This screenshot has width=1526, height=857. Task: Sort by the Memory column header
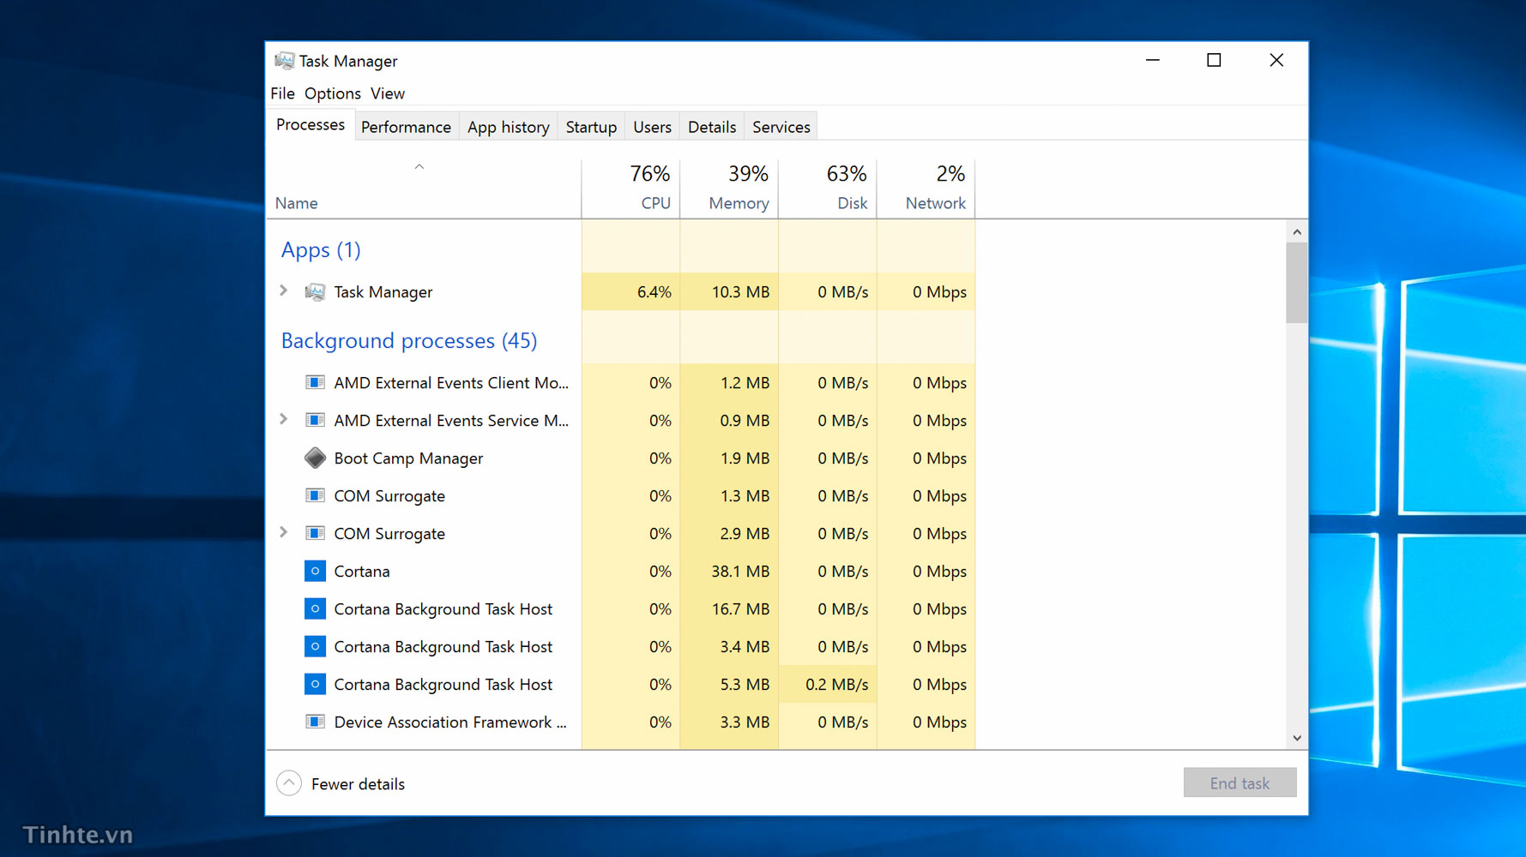(729, 188)
